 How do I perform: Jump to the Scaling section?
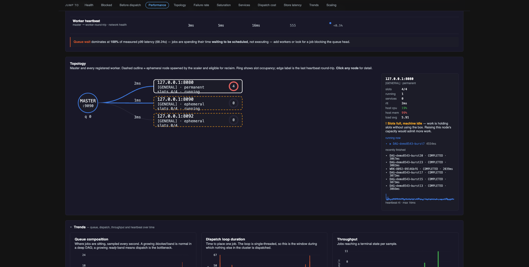pyautogui.click(x=331, y=5)
